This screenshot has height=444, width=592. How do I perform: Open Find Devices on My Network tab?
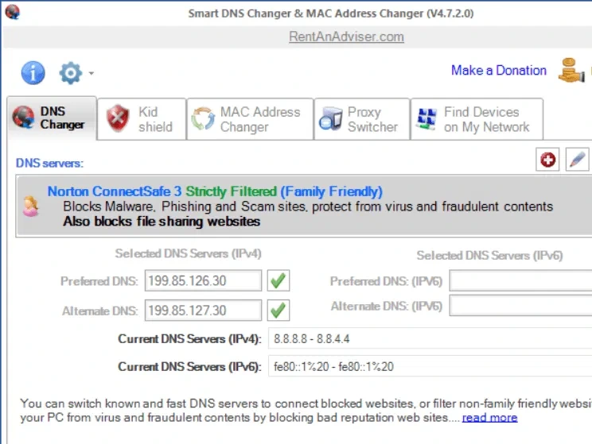(x=477, y=119)
